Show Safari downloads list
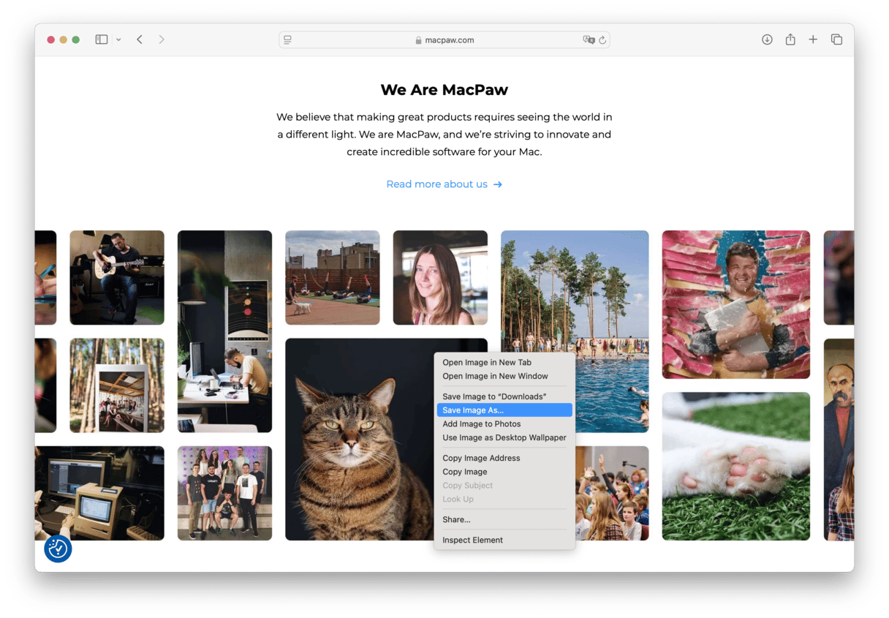Viewport: 889px width, 618px height. [x=767, y=39]
